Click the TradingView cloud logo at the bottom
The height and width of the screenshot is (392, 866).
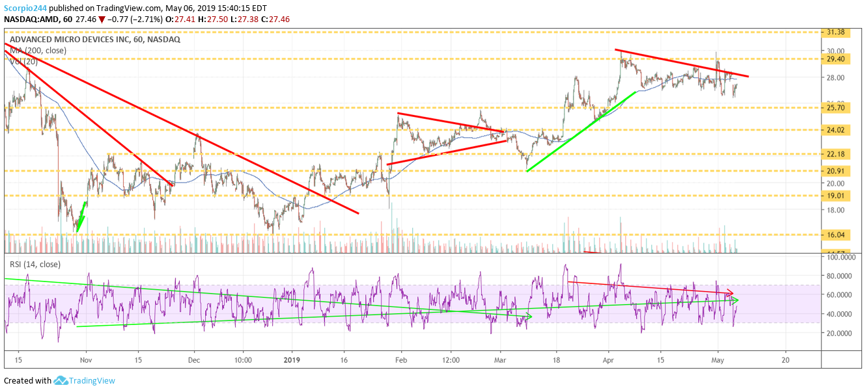point(60,380)
